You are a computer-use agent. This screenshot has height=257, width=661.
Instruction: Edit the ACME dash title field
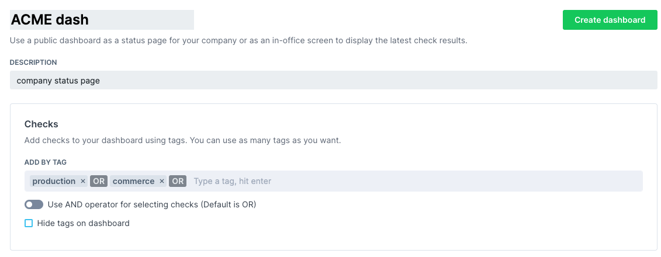click(102, 20)
